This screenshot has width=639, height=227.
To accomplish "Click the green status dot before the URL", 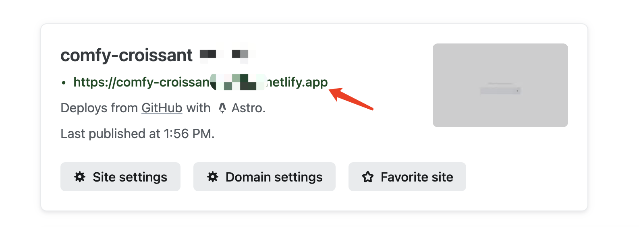I will click(x=64, y=83).
